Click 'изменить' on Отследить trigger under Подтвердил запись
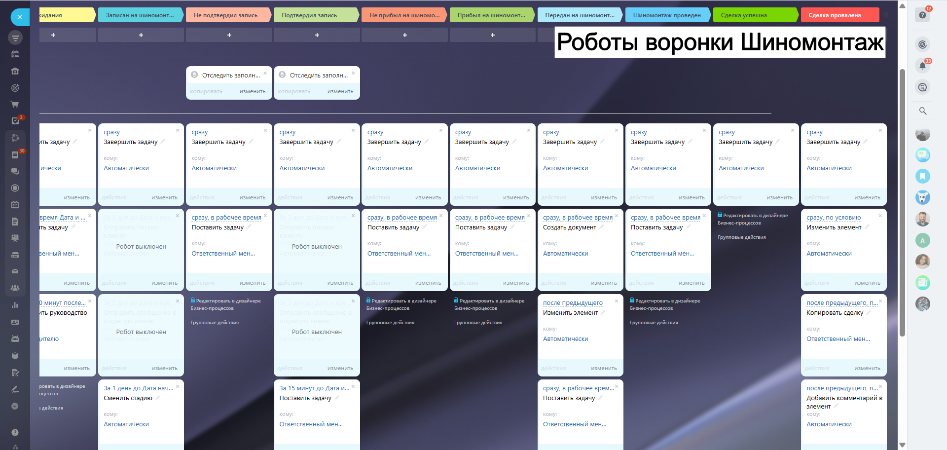 click(340, 92)
